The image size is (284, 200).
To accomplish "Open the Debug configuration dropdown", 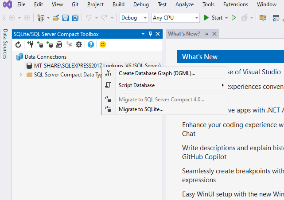I will (x=134, y=18).
